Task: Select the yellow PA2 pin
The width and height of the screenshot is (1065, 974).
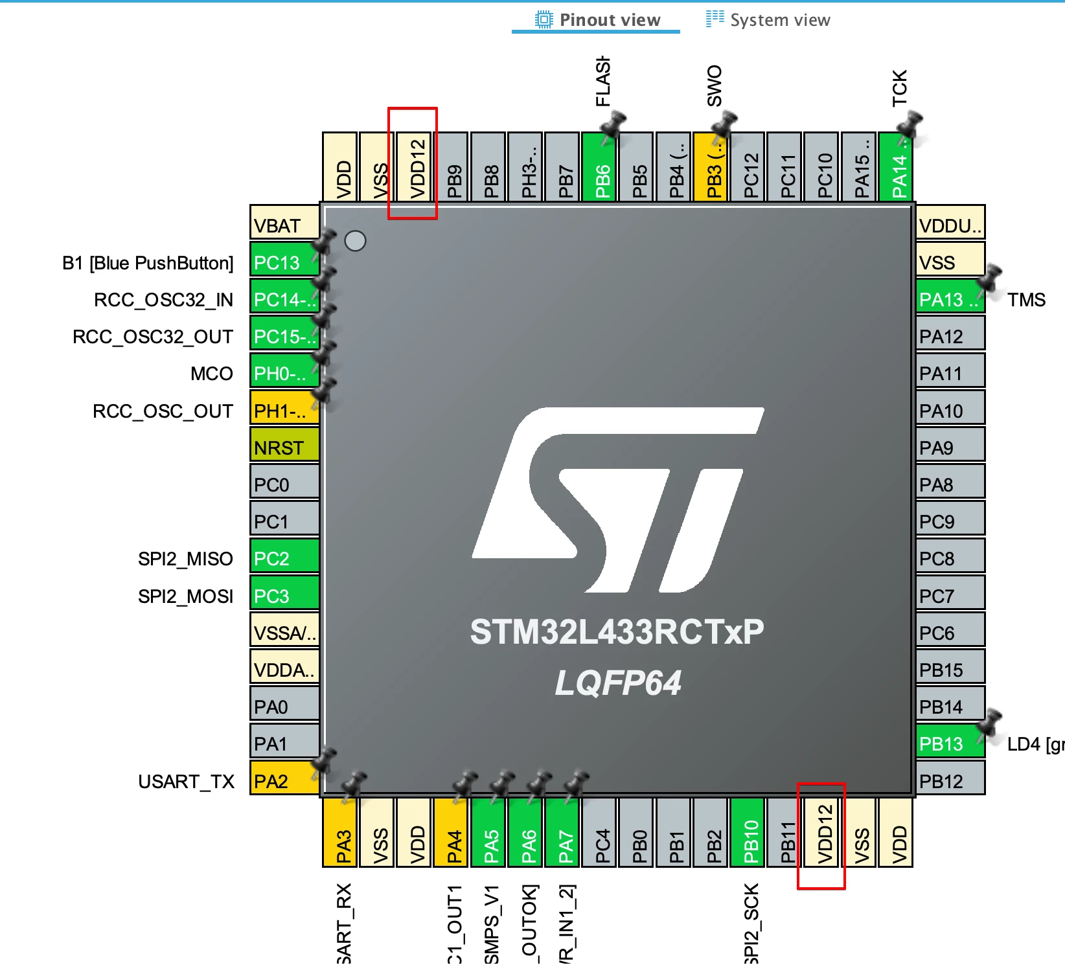Action: click(x=284, y=778)
